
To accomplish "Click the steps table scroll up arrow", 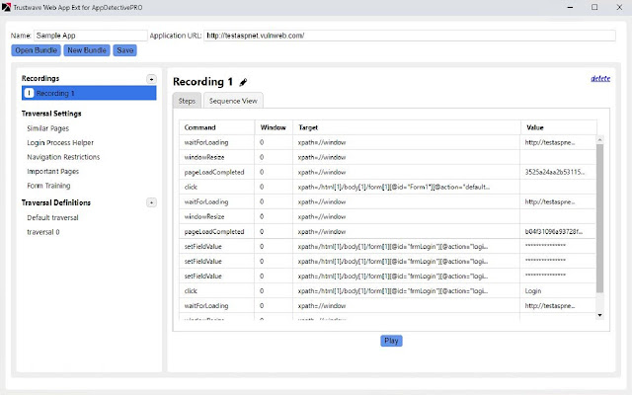I will (x=599, y=140).
